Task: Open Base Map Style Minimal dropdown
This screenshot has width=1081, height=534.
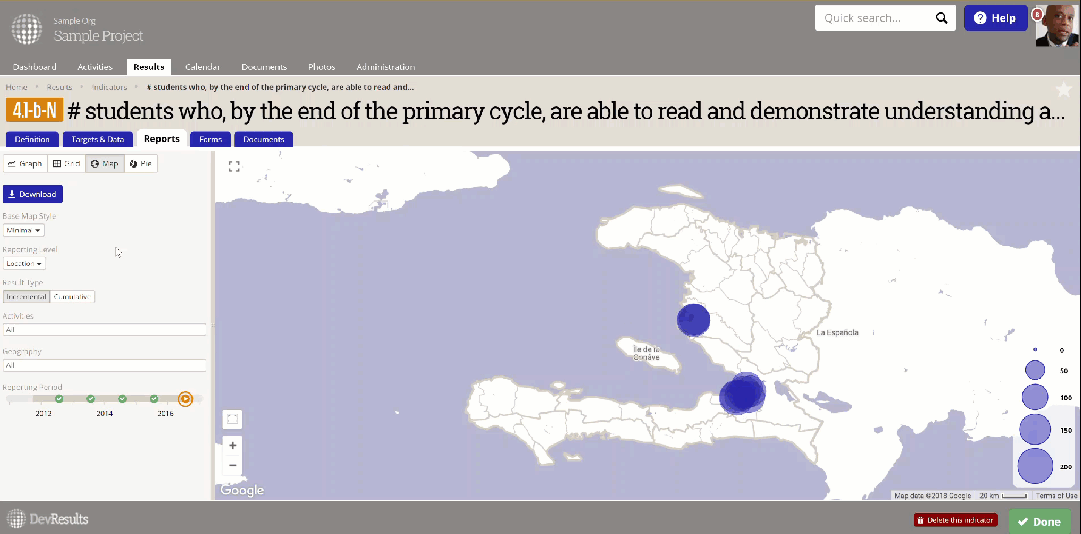Action: click(23, 230)
